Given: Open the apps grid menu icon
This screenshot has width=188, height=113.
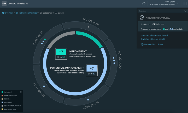Looking at the screenshot, I should (x=185, y=4).
